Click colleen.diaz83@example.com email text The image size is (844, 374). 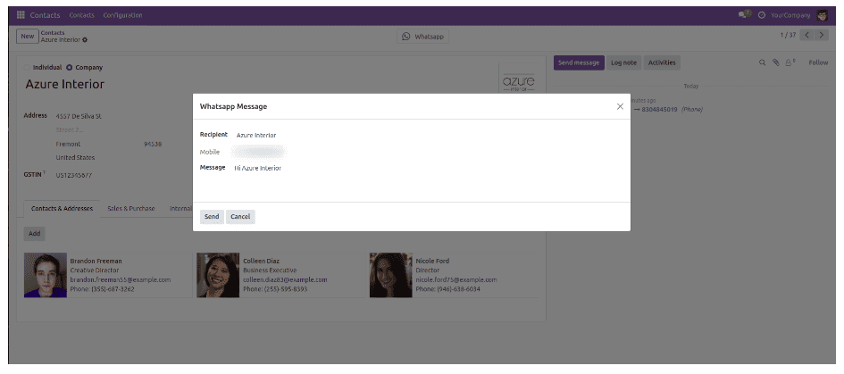tap(285, 279)
